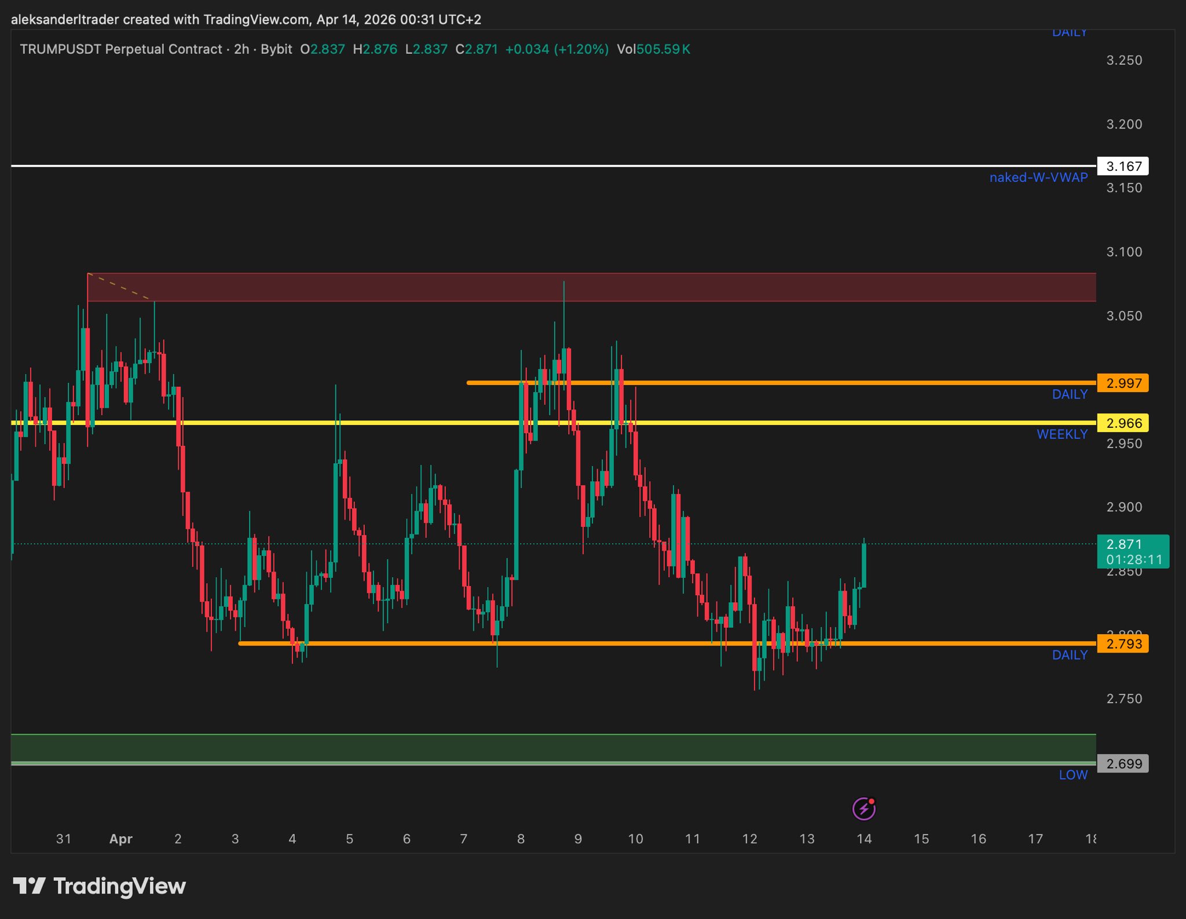1186x919 pixels.
Task: Click the 3.250 level on price scale
Action: coord(1124,60)
